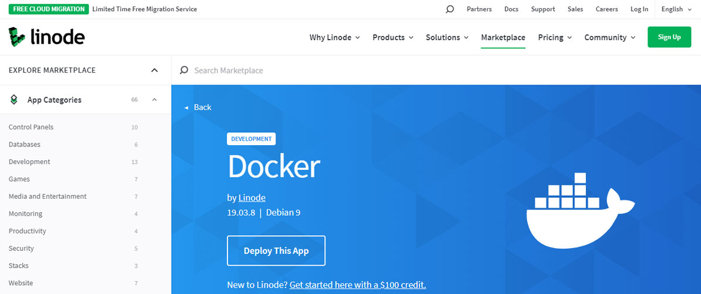Click the Development category tag
Screen dimensions: 701x294
click(x=251, y=139)
